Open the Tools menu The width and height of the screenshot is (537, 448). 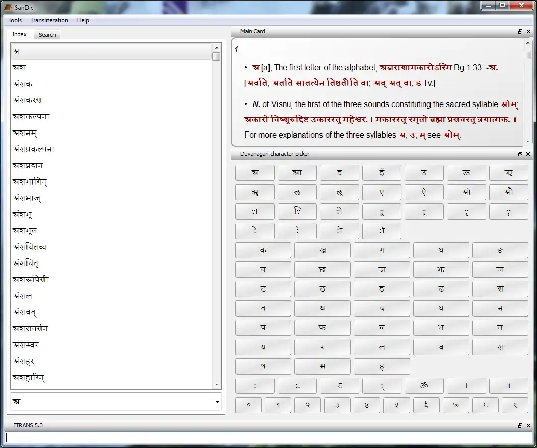tap(15, 20)
